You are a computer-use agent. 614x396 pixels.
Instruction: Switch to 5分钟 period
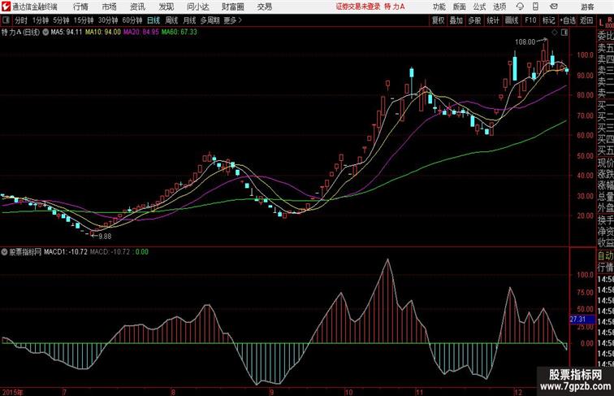[61, 20]
